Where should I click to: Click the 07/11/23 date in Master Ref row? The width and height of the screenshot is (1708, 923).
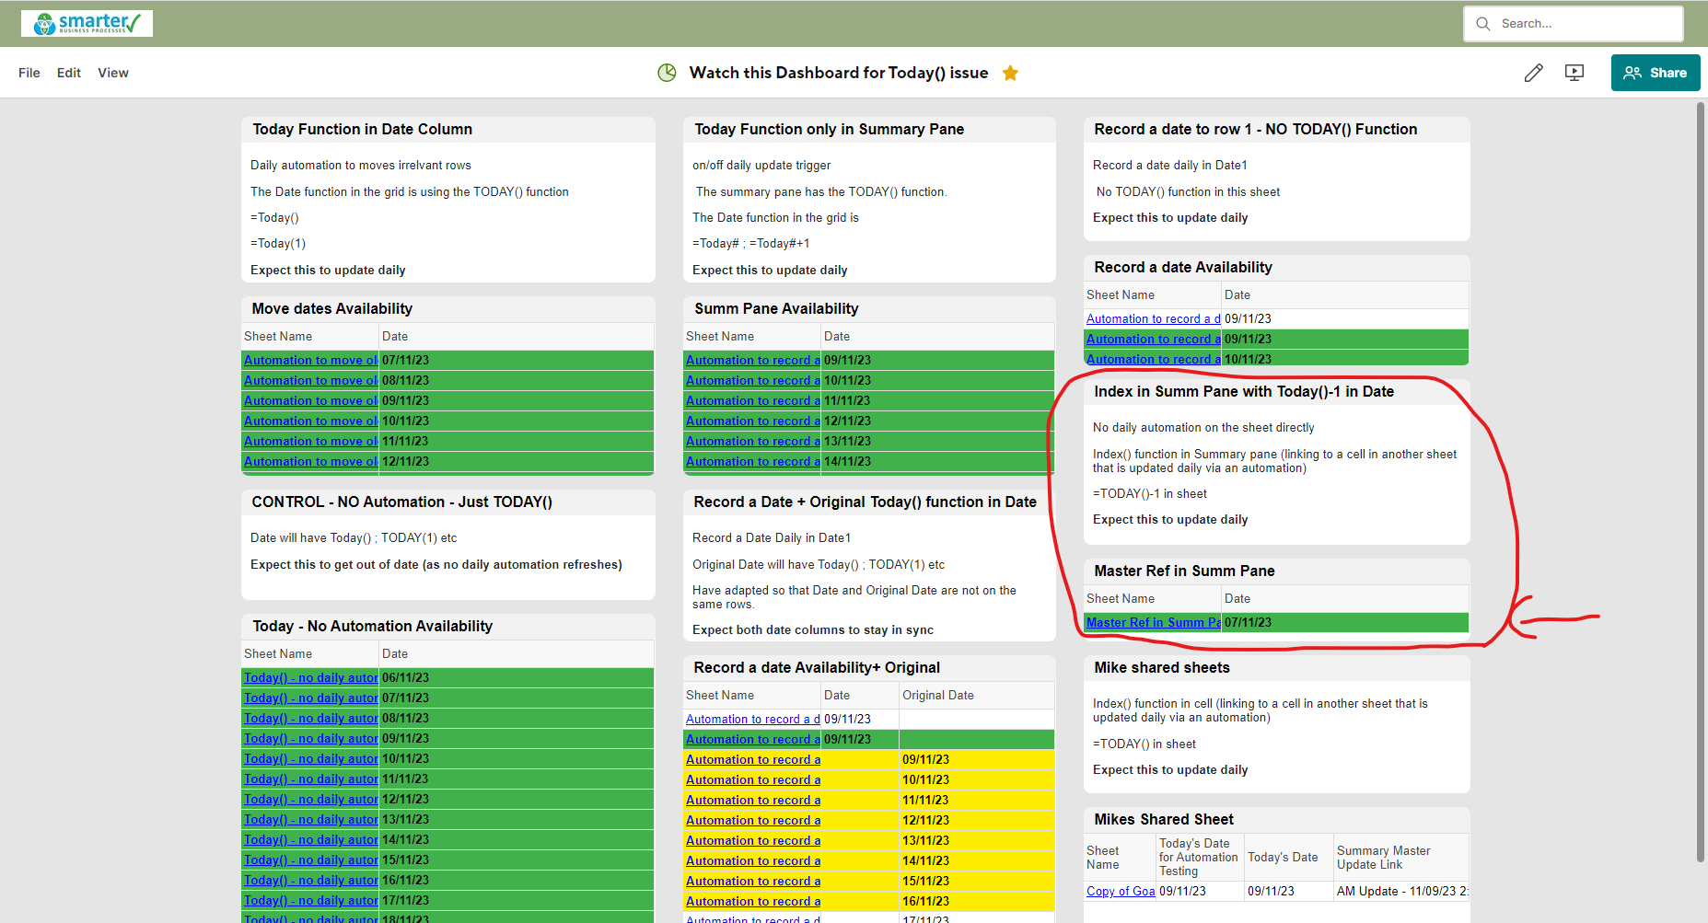1248,623
